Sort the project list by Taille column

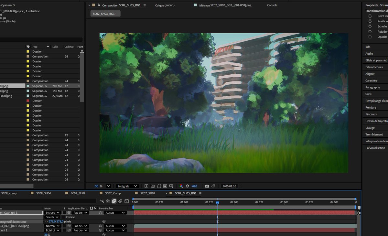[x=55, y=47]
